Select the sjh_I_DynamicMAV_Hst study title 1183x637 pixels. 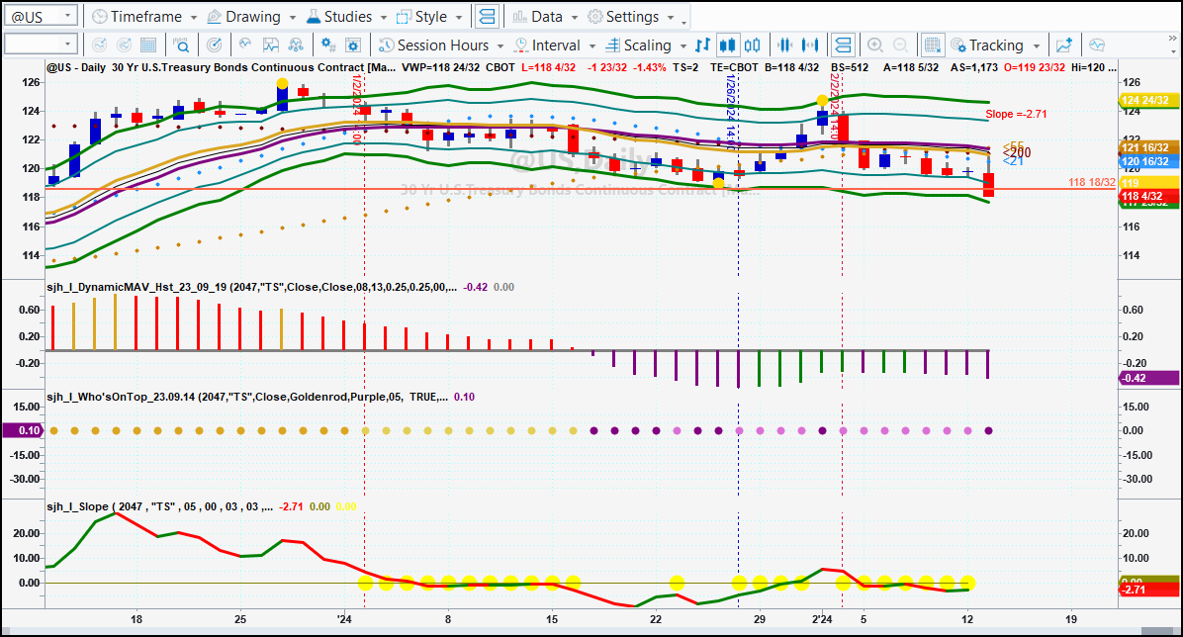click(251, 287)
